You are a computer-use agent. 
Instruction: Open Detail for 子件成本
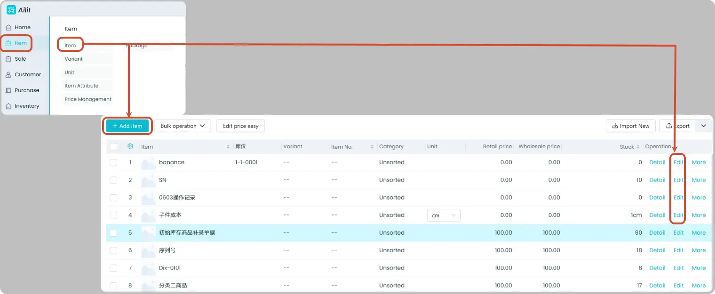pyautogui.click(x=657, y=215)
